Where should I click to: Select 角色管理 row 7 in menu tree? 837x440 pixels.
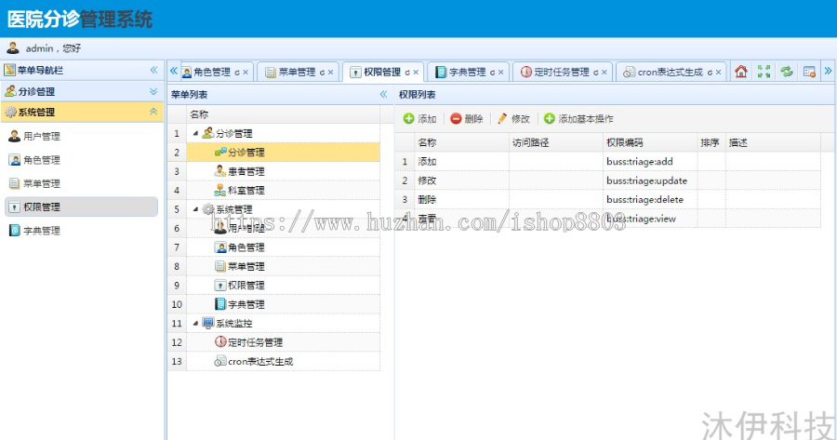283,247
